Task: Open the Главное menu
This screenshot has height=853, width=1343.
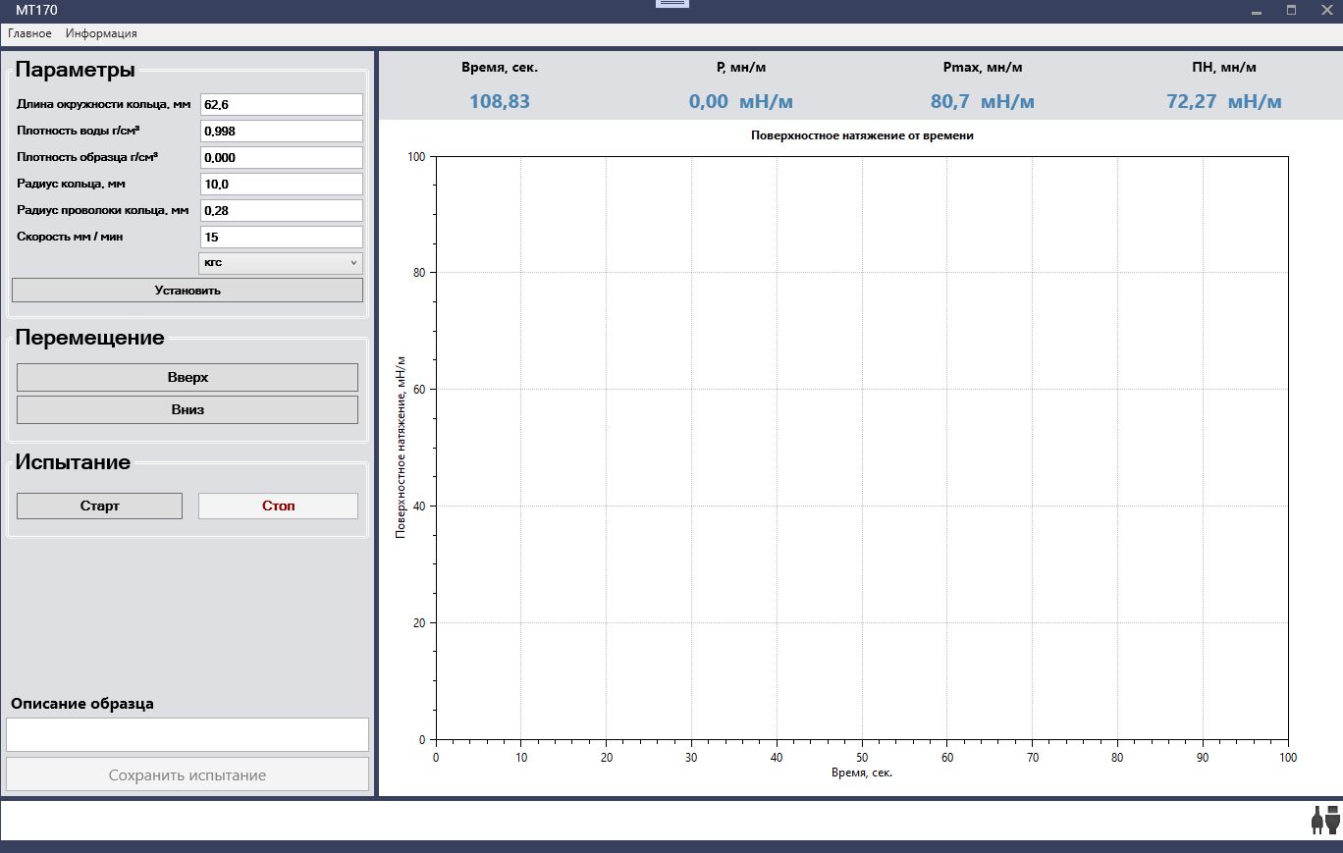Action: point(29,33)
